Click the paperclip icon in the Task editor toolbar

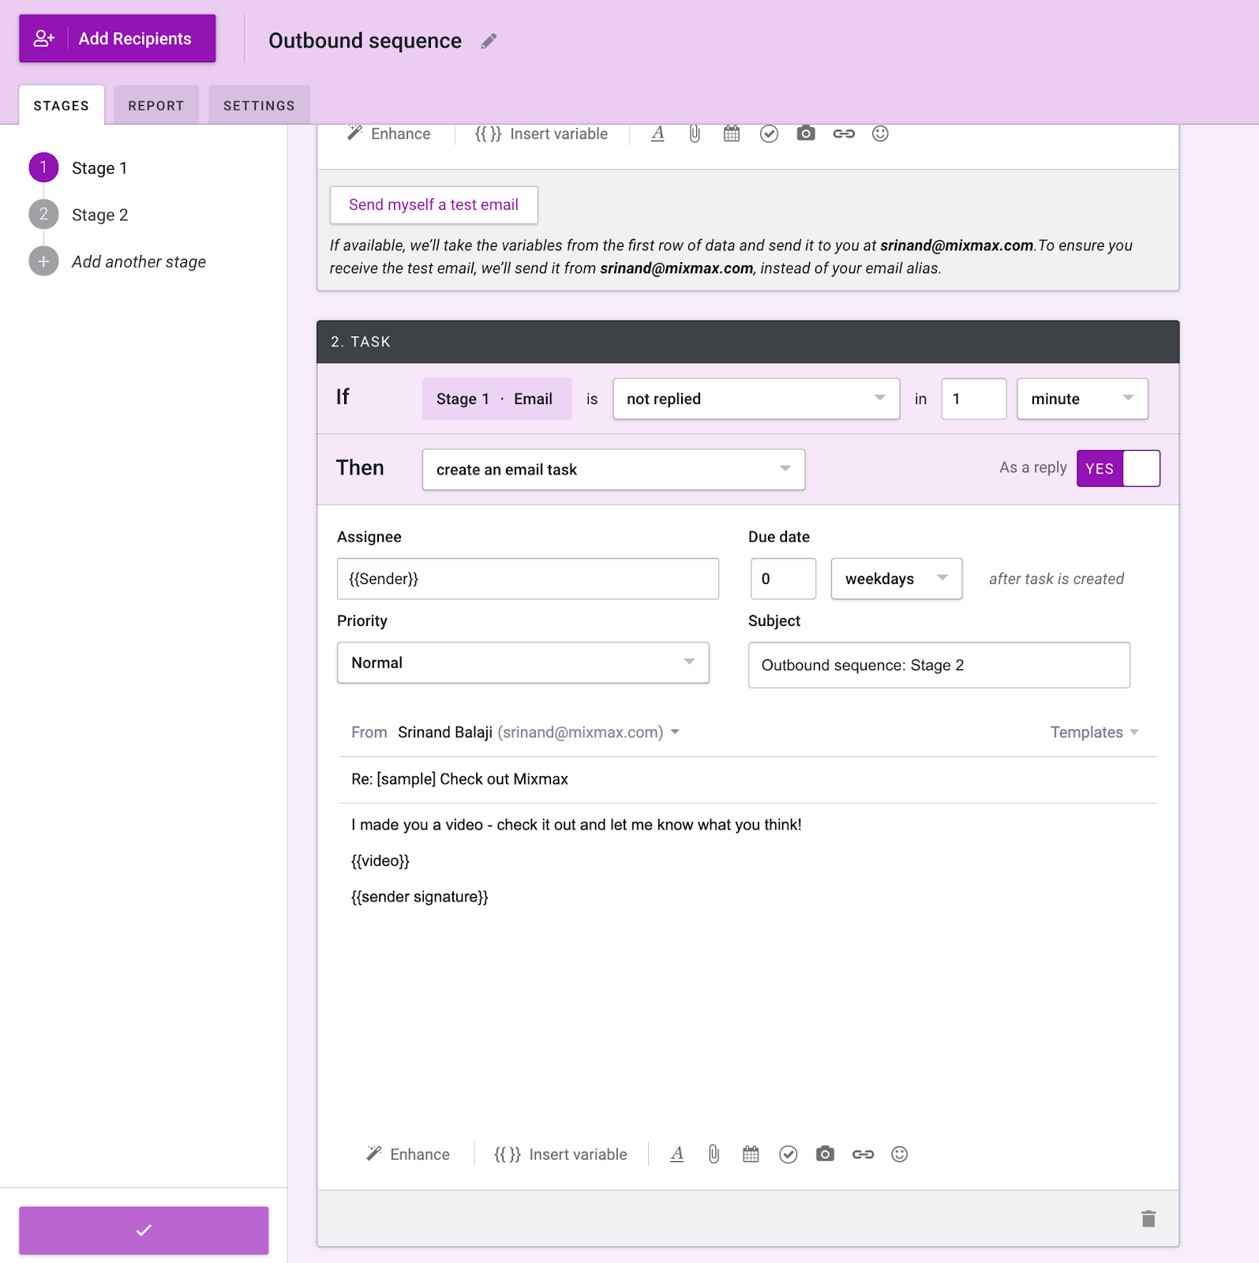tap(714, 1154)
